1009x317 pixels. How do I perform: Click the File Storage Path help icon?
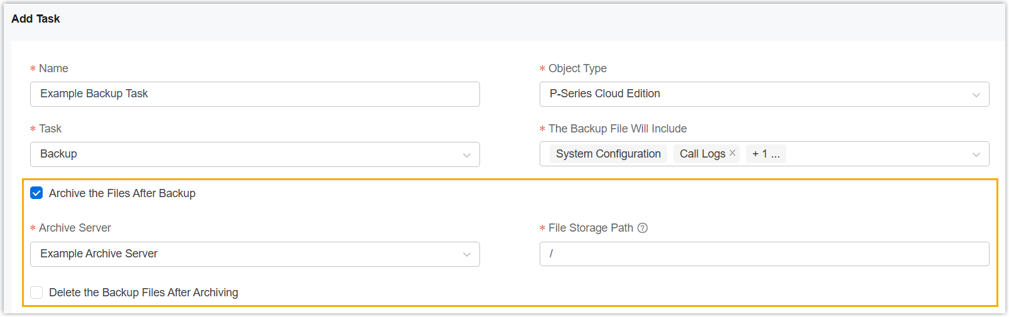coord(643,228)
